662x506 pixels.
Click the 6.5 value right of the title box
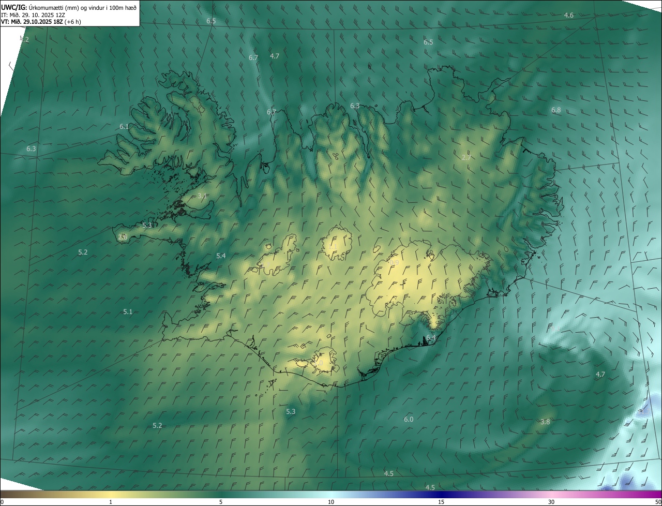tap(211, 21)
